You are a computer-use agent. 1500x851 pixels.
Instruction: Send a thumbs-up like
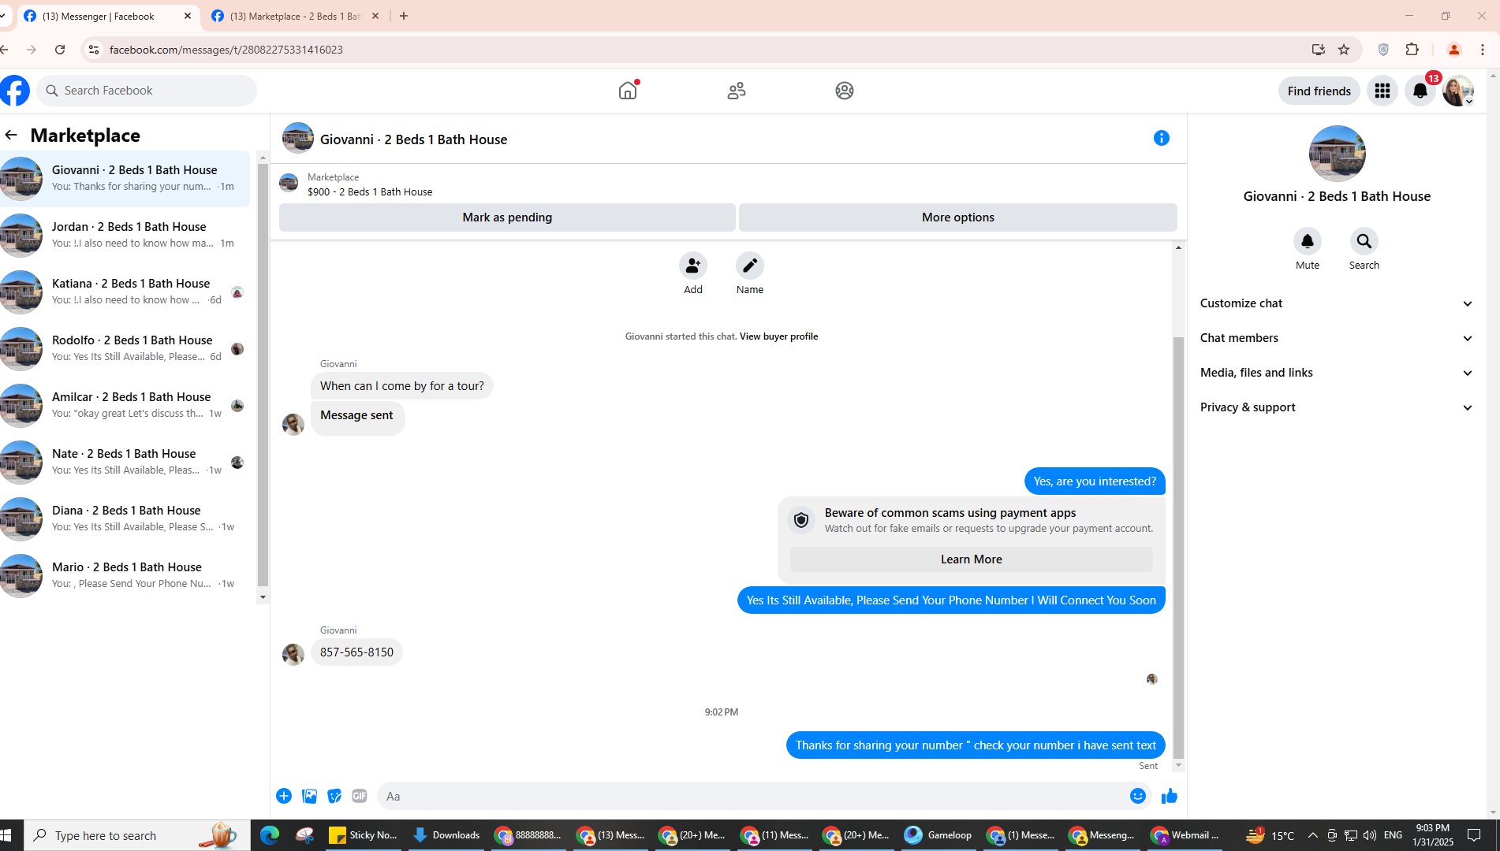[1169, 796]
